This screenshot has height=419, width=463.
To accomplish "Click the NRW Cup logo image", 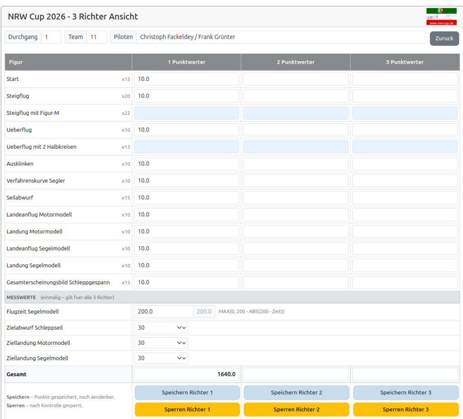I will (x=441, y=16).
